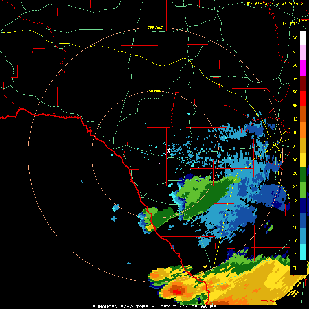The height and width of the screenshot is (309, 309).
Task: Select the bright red legend swatch
Action: pos(303,99)
